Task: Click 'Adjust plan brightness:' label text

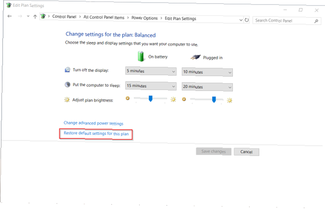Action: coord(93,100)
